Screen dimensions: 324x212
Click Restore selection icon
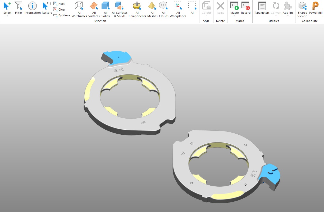pyautogui.click(x=47, y=8)
